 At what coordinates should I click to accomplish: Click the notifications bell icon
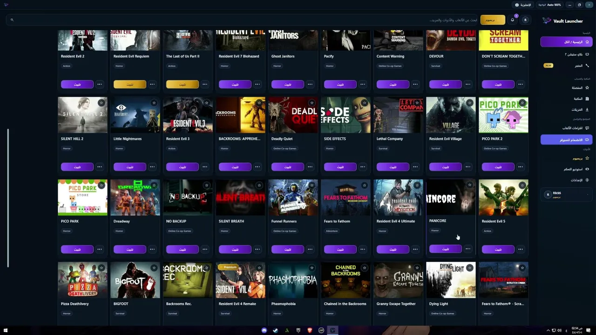(x=513, y=20)
